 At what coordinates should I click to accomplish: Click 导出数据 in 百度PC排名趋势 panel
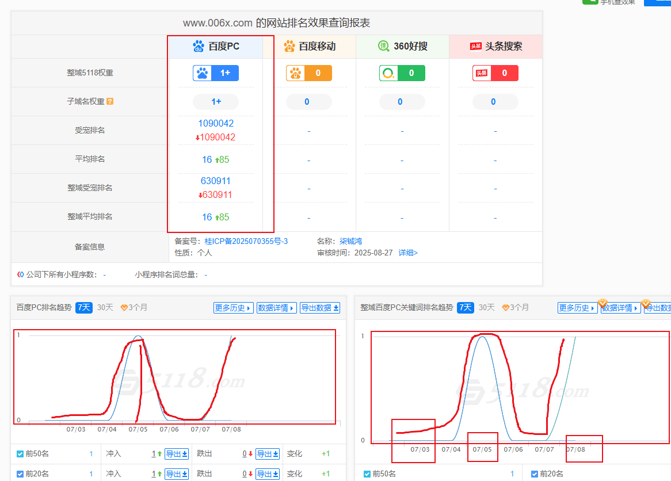(320, 308)
